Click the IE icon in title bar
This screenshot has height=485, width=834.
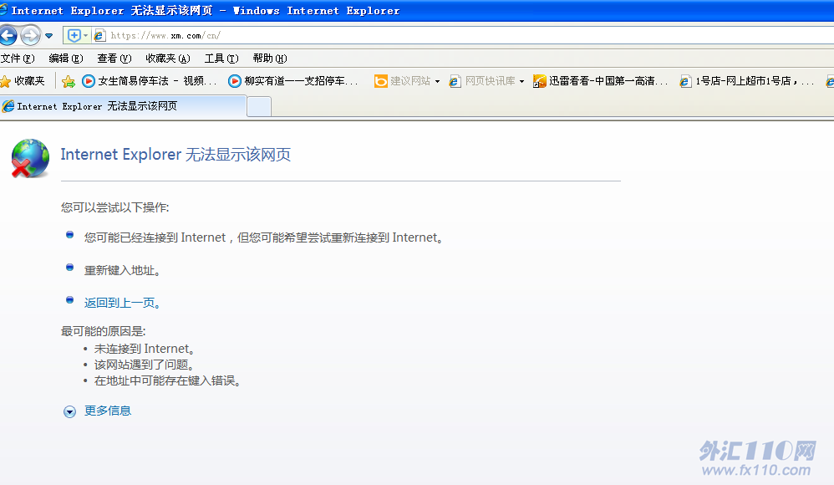[x=3, y=10]
